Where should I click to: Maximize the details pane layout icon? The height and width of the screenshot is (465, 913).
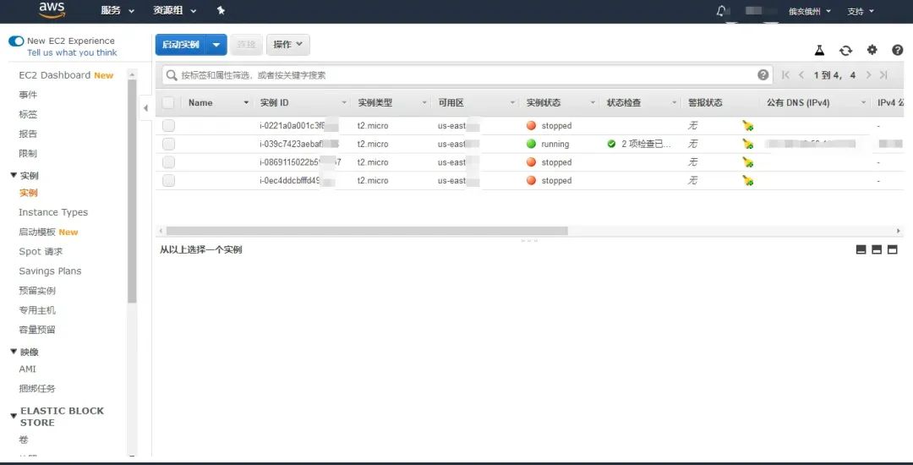(x=892, y=249)
